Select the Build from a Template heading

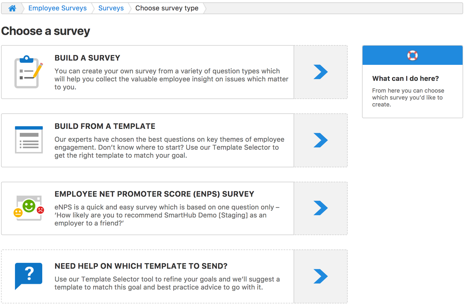(x=105, y=126)
